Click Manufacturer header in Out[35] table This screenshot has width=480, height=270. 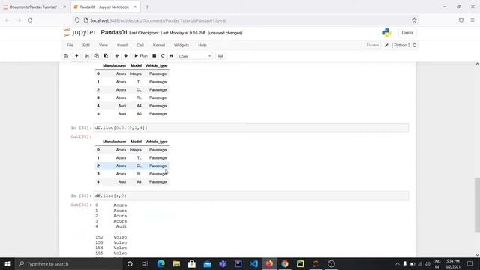(114, 142)
